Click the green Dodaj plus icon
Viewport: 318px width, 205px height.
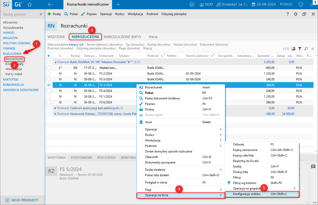pyautogui.click(x=49, y=14)
